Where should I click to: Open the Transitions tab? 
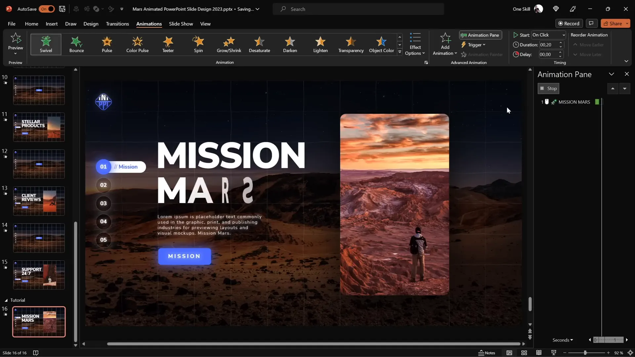point(117,24)
